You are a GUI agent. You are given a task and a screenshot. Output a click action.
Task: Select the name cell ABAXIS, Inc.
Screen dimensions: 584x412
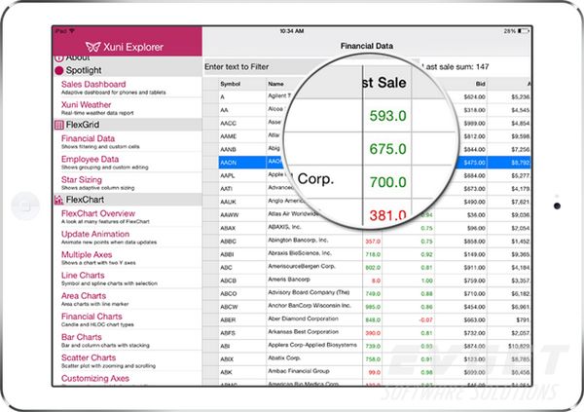pyautogui.click(x=314, y=228)
